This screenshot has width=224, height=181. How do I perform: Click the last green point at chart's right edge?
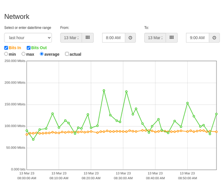[x=216, y=114]
